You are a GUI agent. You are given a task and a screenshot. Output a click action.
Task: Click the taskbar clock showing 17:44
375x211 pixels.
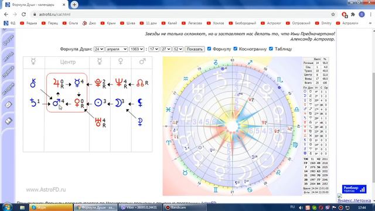click(x=362, y=207)
